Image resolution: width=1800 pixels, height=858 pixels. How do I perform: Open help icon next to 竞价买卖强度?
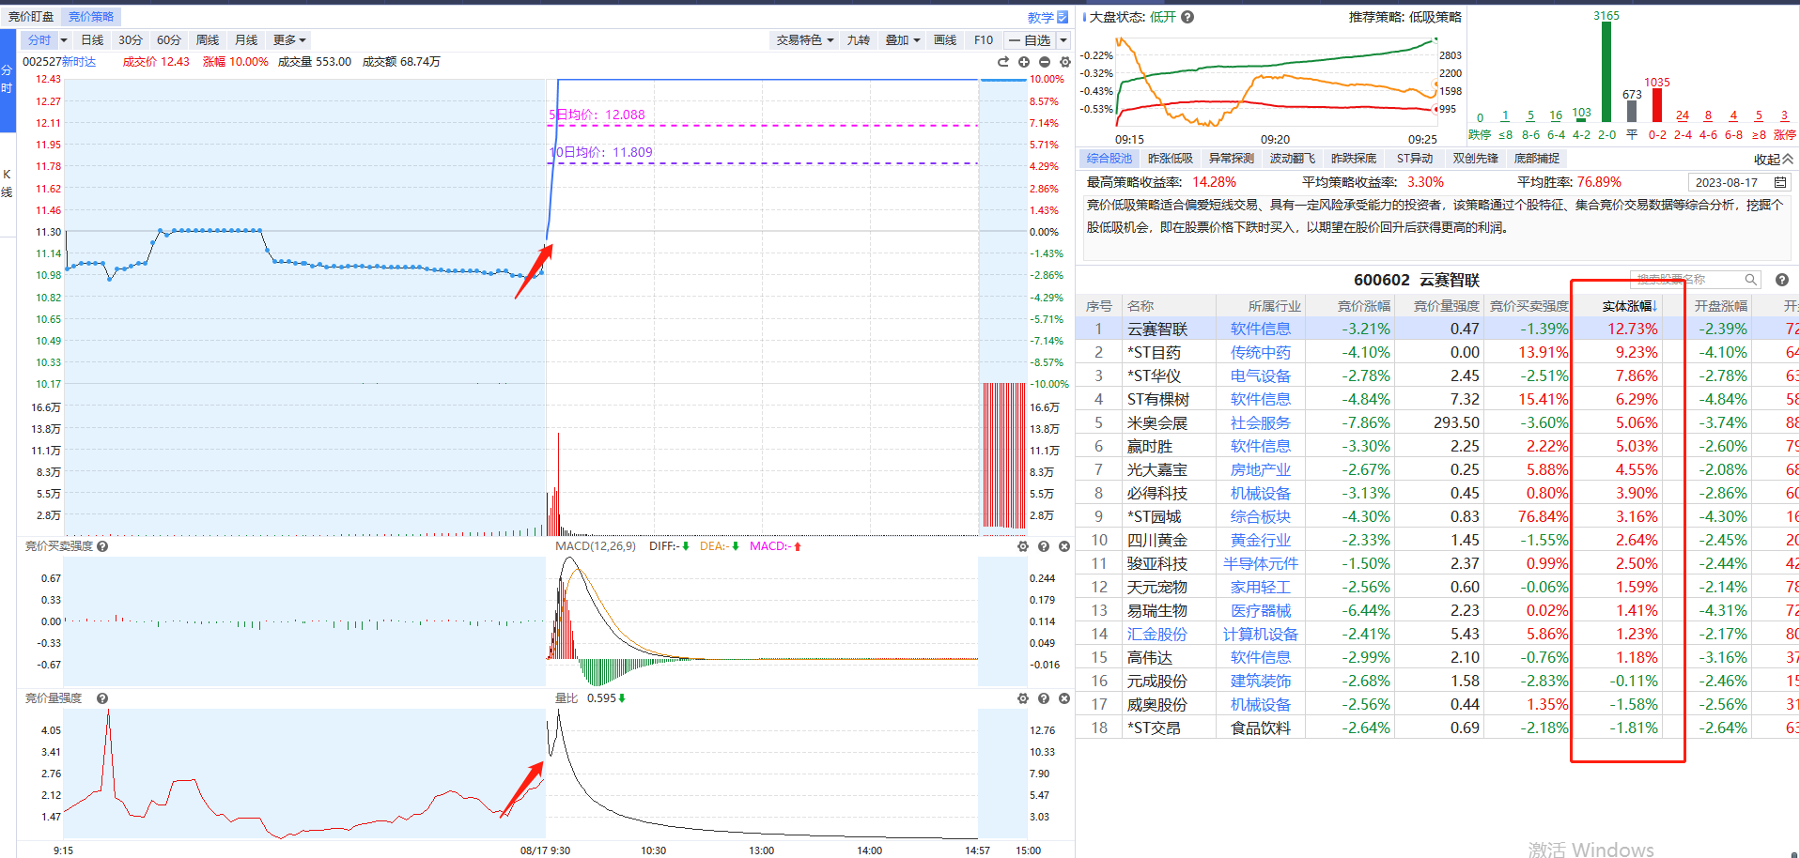(x=102, y=546)
